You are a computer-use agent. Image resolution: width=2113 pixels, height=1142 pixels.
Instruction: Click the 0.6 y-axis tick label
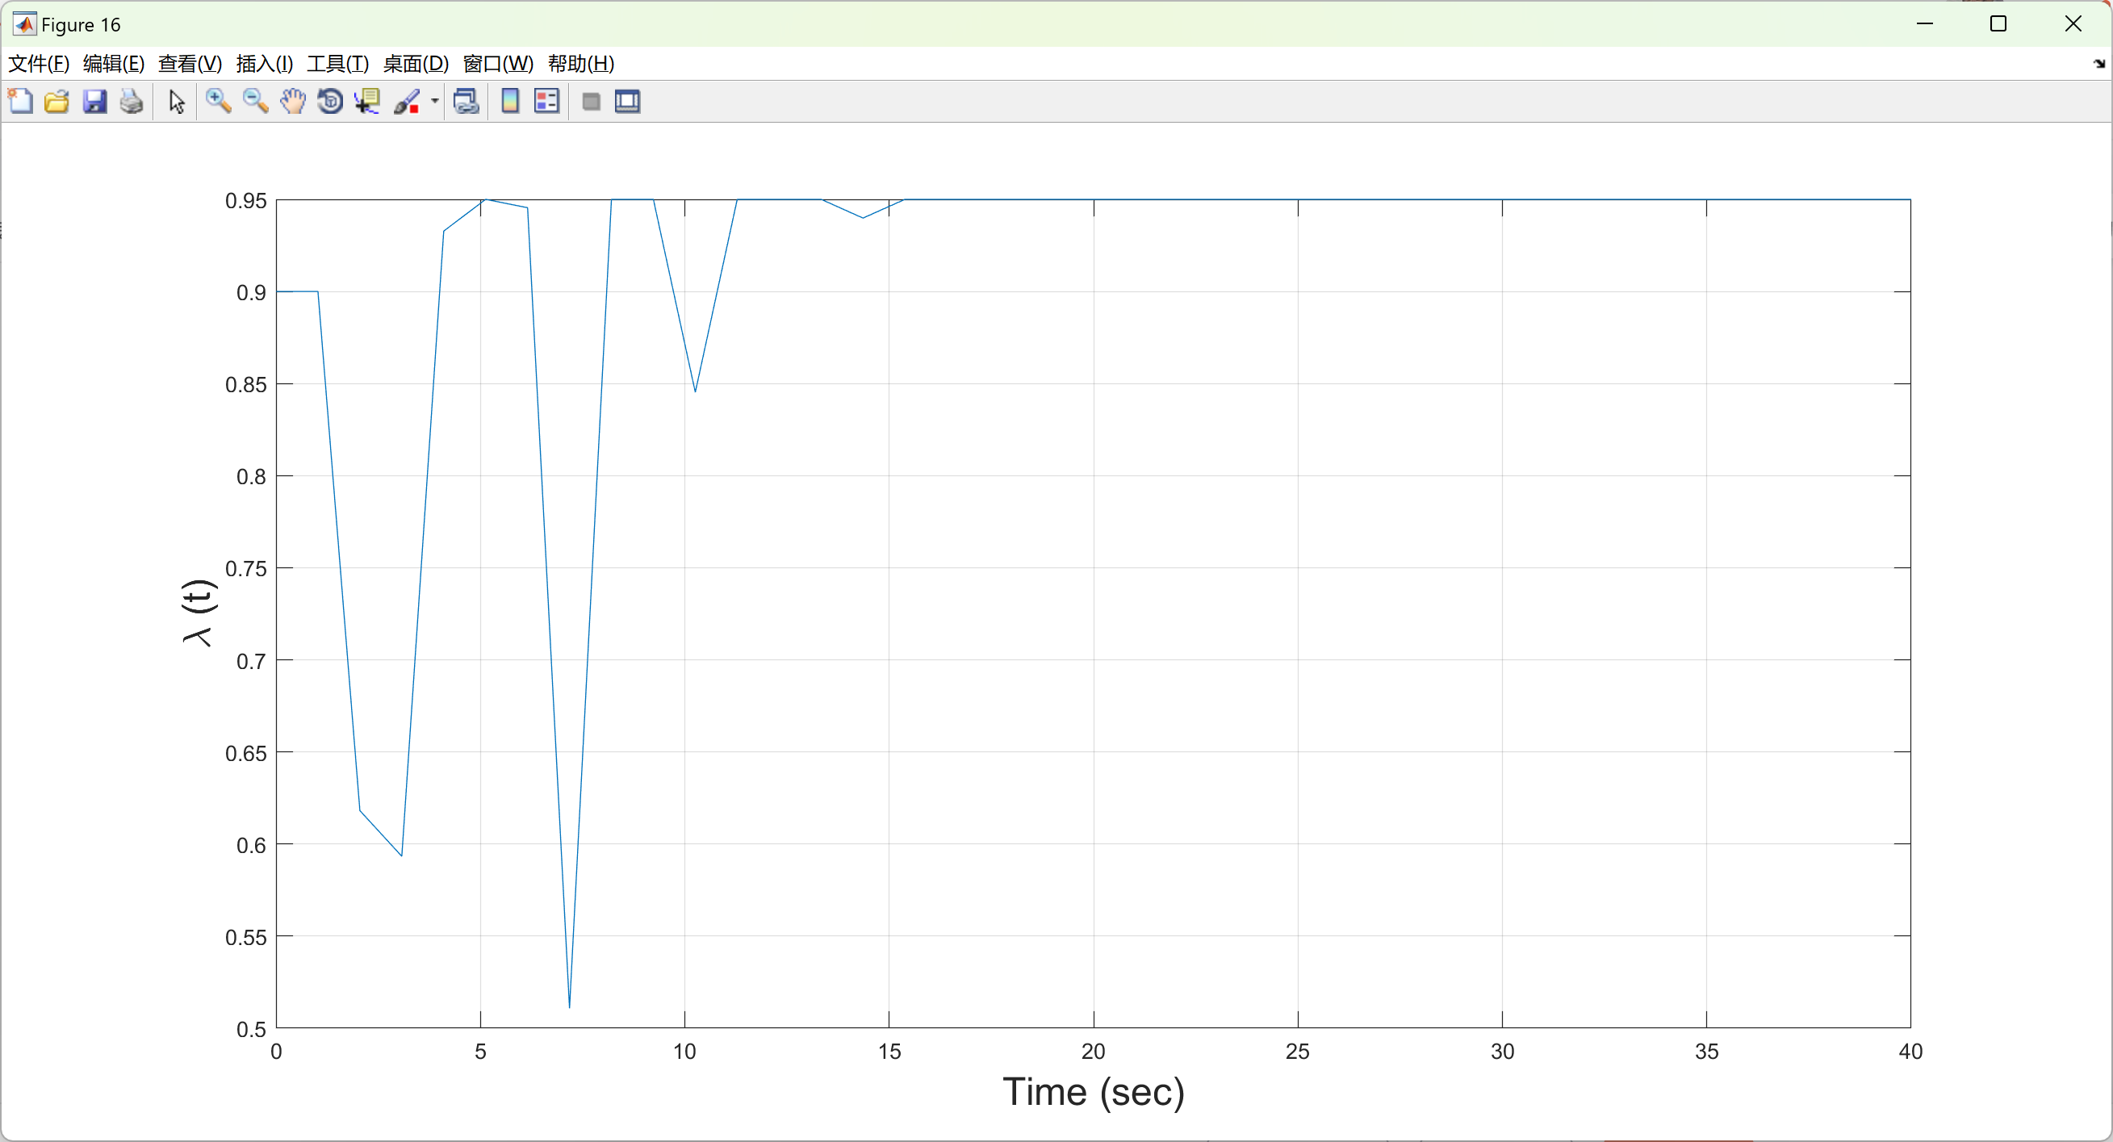(x=251, y=845)
